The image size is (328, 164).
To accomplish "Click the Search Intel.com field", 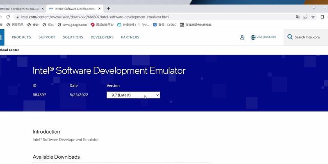I will coord(307,37).
